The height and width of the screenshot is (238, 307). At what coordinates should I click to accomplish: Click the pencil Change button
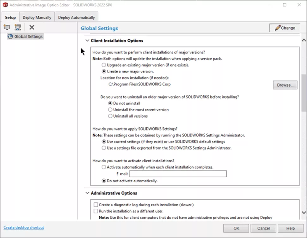[285, 28]
